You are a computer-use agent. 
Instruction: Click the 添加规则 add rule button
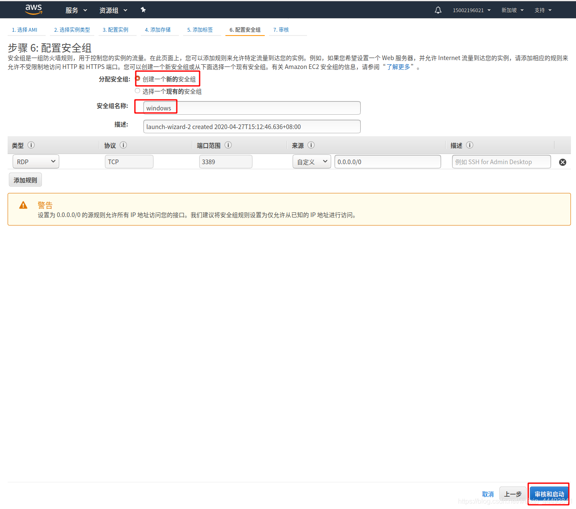(x=25, y=180)
